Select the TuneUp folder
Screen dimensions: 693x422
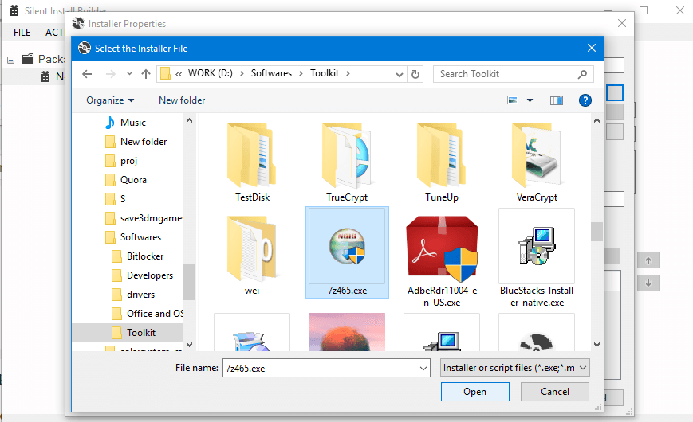point(442,162)
